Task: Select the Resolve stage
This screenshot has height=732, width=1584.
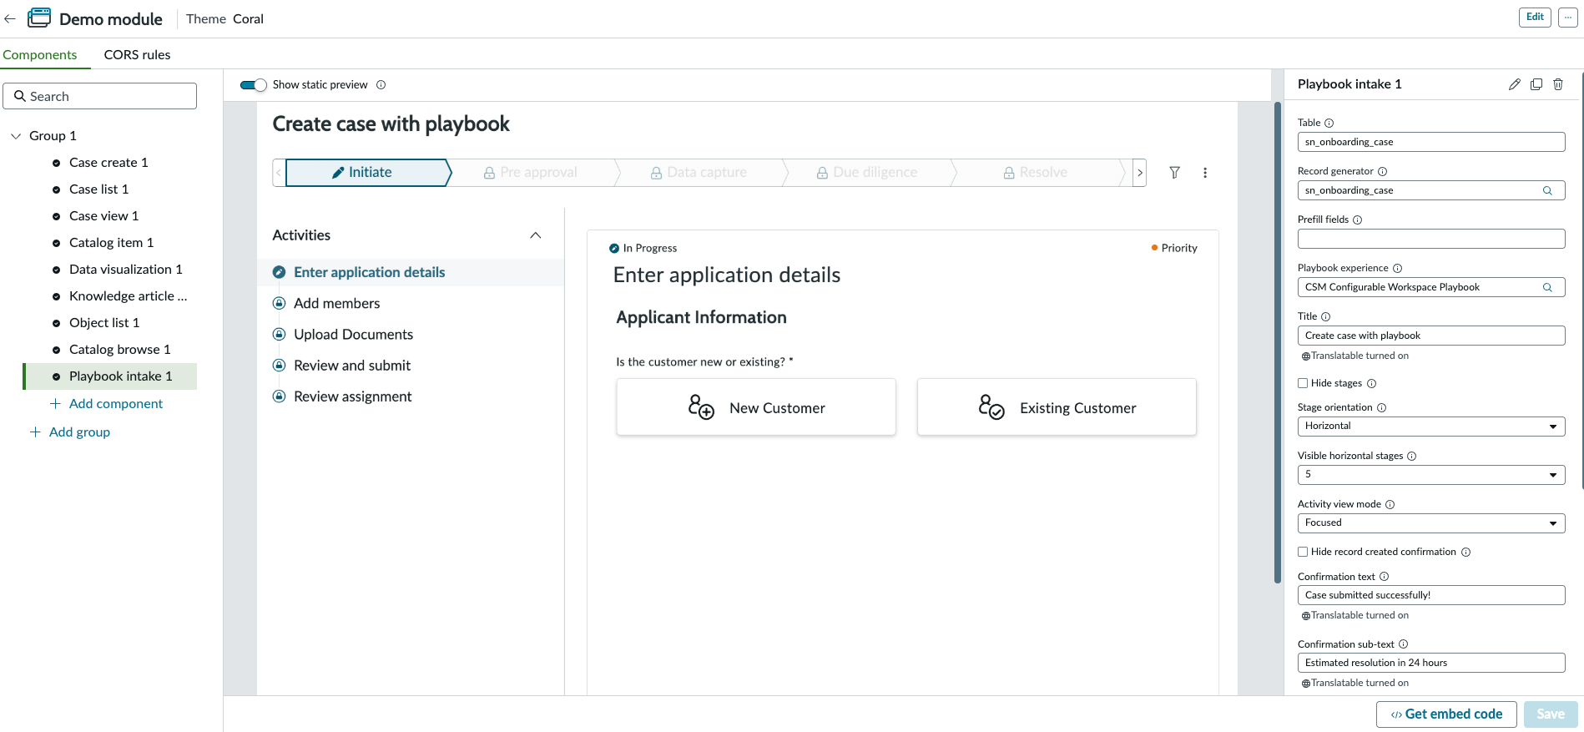Action: click(1035, 173)
